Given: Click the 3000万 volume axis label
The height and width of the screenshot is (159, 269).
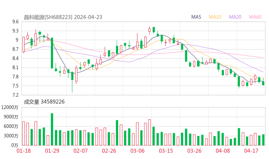Looking at the screenshot, I should point(11,136).
